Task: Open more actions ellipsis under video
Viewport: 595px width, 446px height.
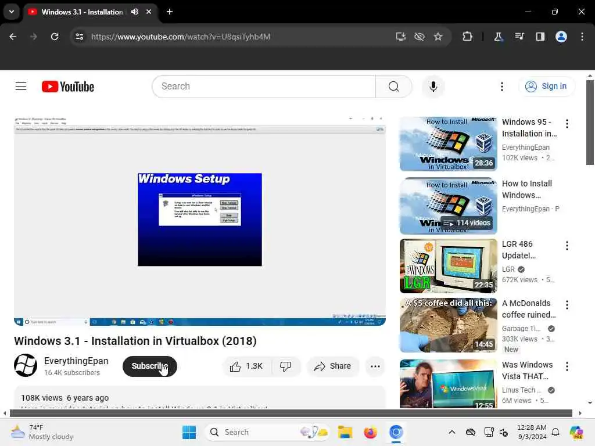Action: (x=375, y=366)
